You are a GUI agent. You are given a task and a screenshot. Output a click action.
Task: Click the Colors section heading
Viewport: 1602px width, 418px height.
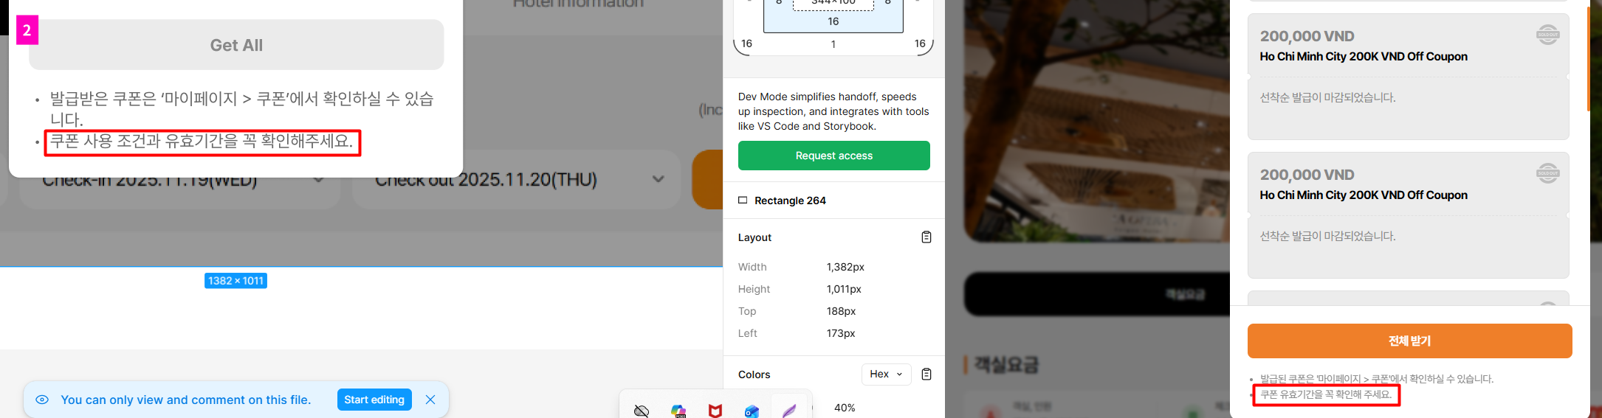[x=754, y=375]
